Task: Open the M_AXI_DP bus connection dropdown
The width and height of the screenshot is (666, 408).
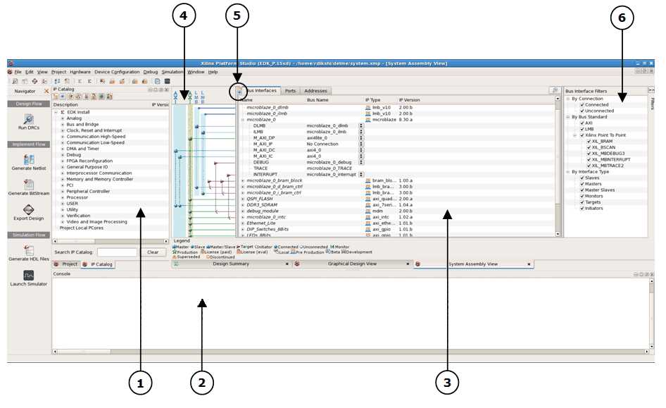Action: coord(361,138)
